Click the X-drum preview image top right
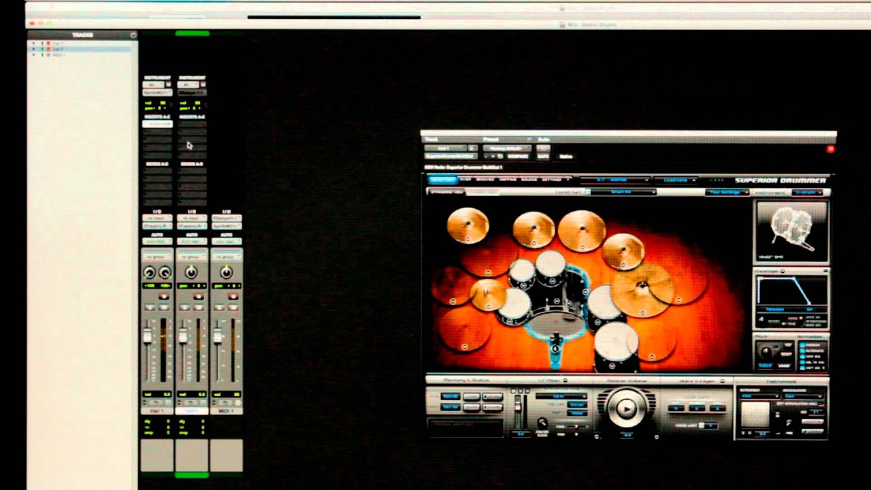Viewport: 871px width, 490px height. pos(793,231)
